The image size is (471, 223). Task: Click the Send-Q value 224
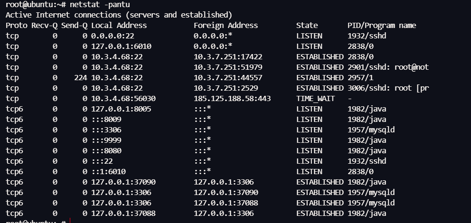[x=81, y=78]
